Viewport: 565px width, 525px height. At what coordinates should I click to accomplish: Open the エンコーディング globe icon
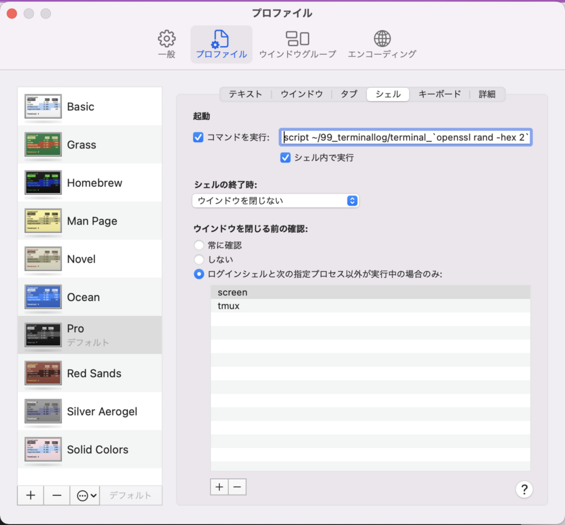point(382,39)
